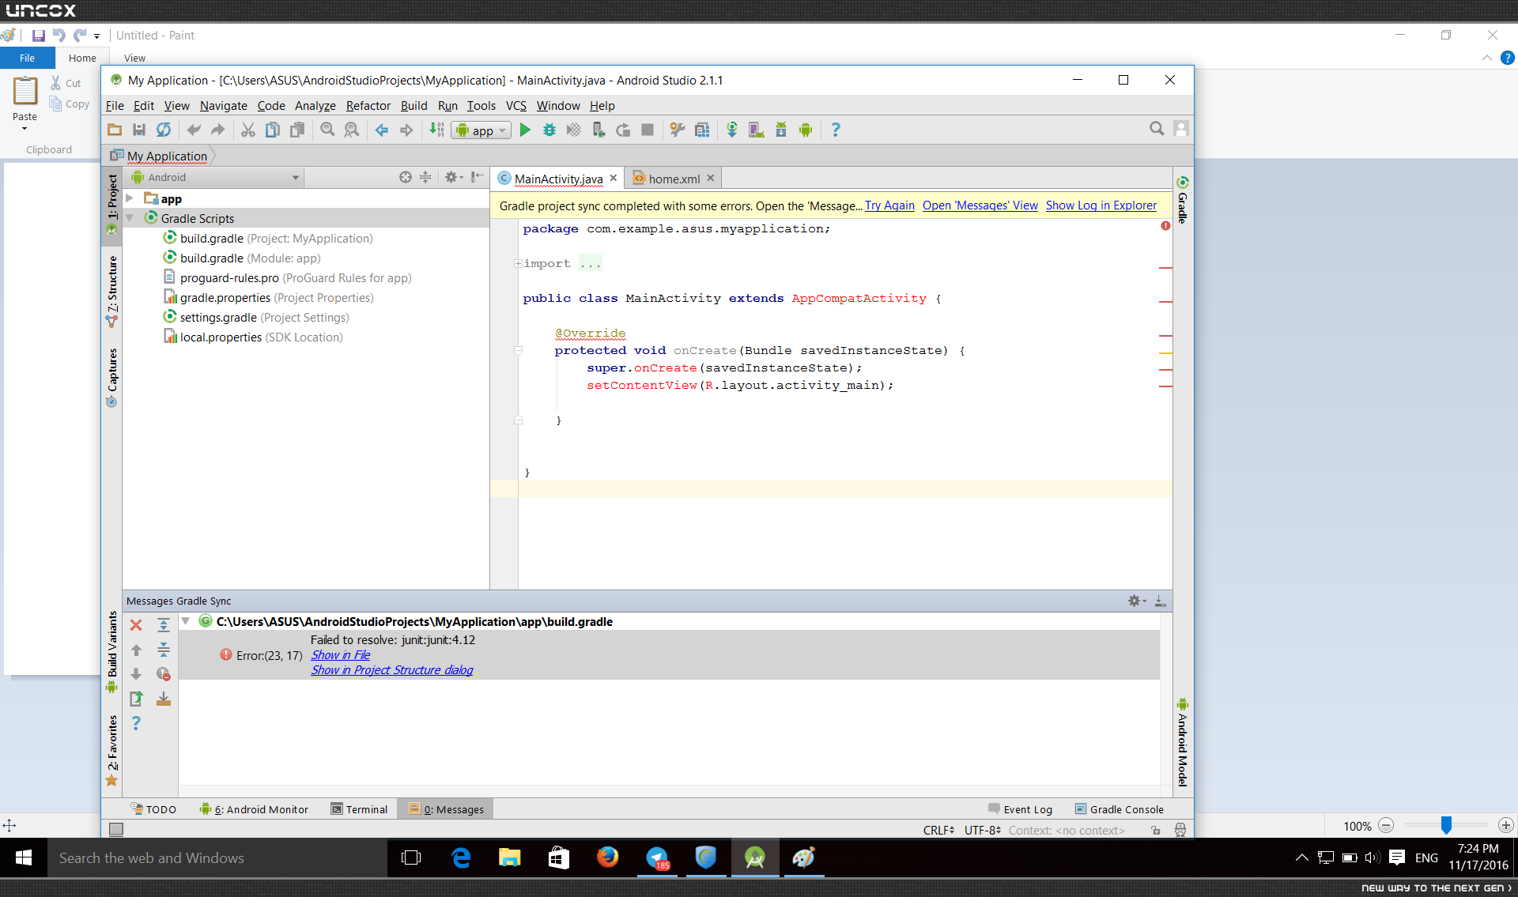
Task: Click the Firefox taskbar icon
Action: [x=608, y=857]
